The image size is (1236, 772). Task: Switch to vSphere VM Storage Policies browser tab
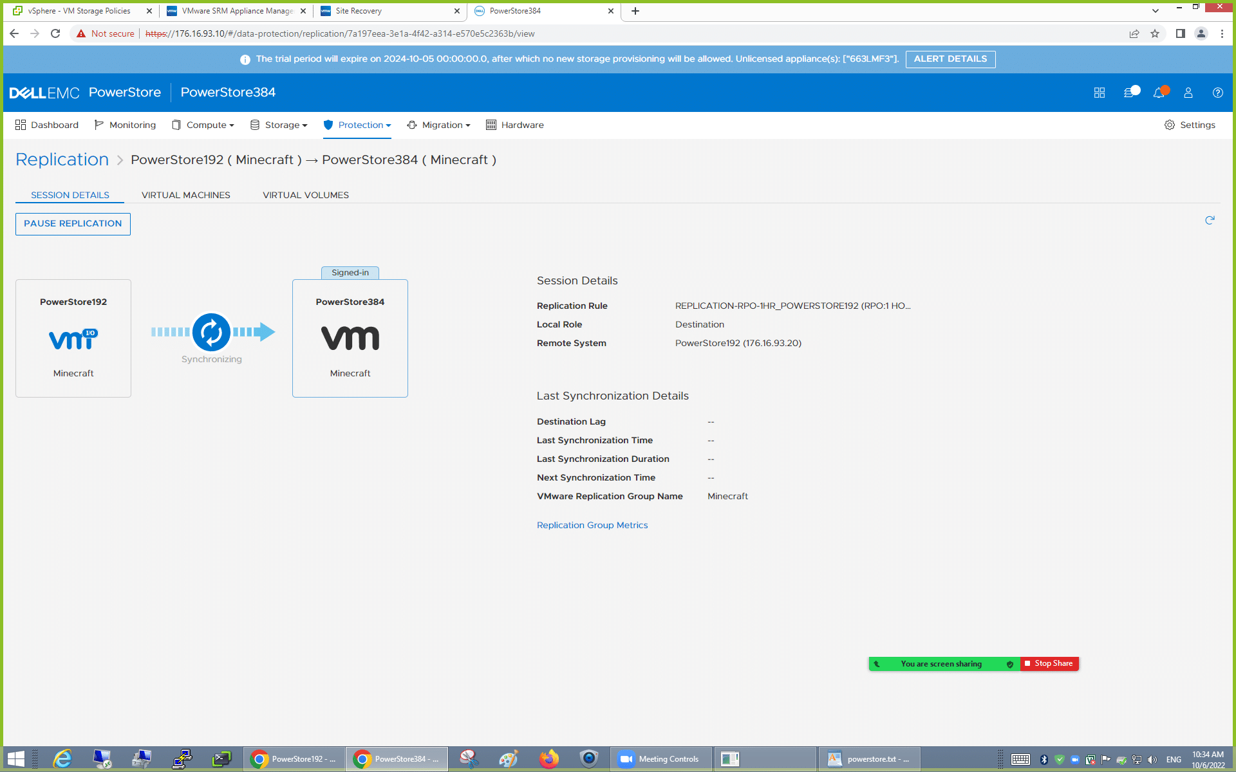[x=79, y=11]
